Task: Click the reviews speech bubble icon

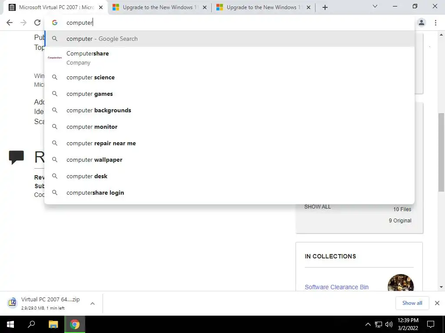Action: tap(17, 157)
